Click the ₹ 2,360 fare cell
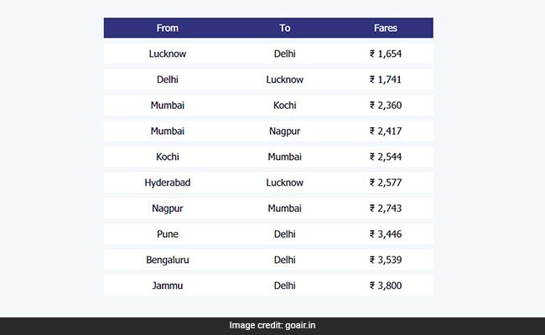The width and height of the screenshot is (545, 335). click(x=386, y=106)
